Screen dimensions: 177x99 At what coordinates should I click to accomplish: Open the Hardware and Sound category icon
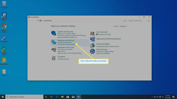point(54,49)
